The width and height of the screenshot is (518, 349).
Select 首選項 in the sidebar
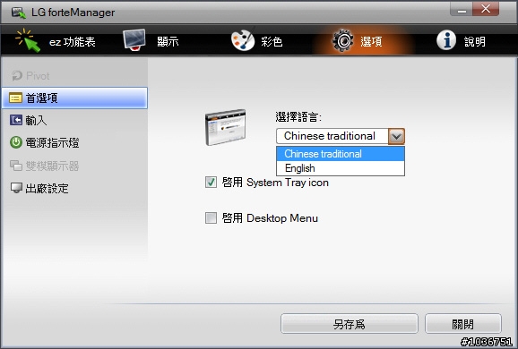74,98
